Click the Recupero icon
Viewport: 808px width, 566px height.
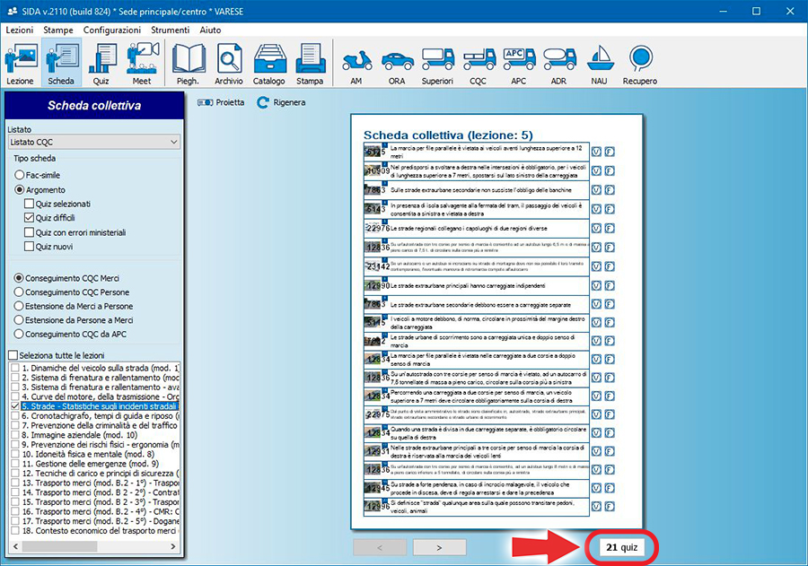pyautogui.click(x=640, y=63)
